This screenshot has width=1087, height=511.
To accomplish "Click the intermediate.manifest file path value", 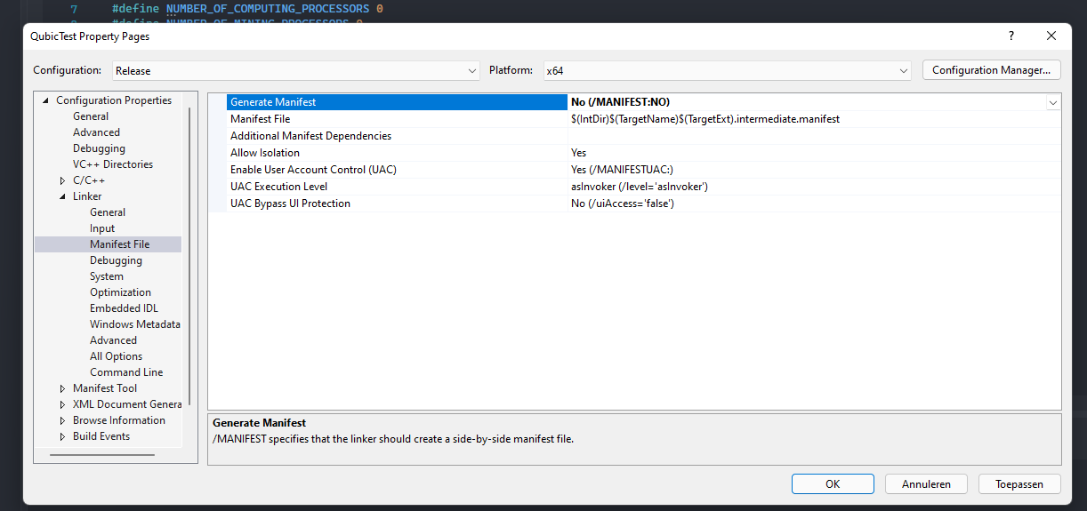I will tap(705, 119).
